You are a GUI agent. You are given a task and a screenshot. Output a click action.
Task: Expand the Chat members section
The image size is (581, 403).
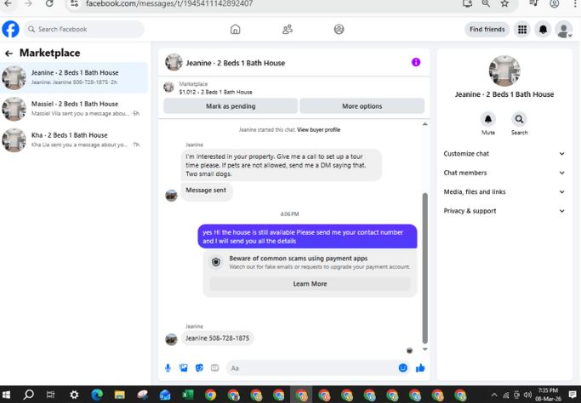[504, 173]
